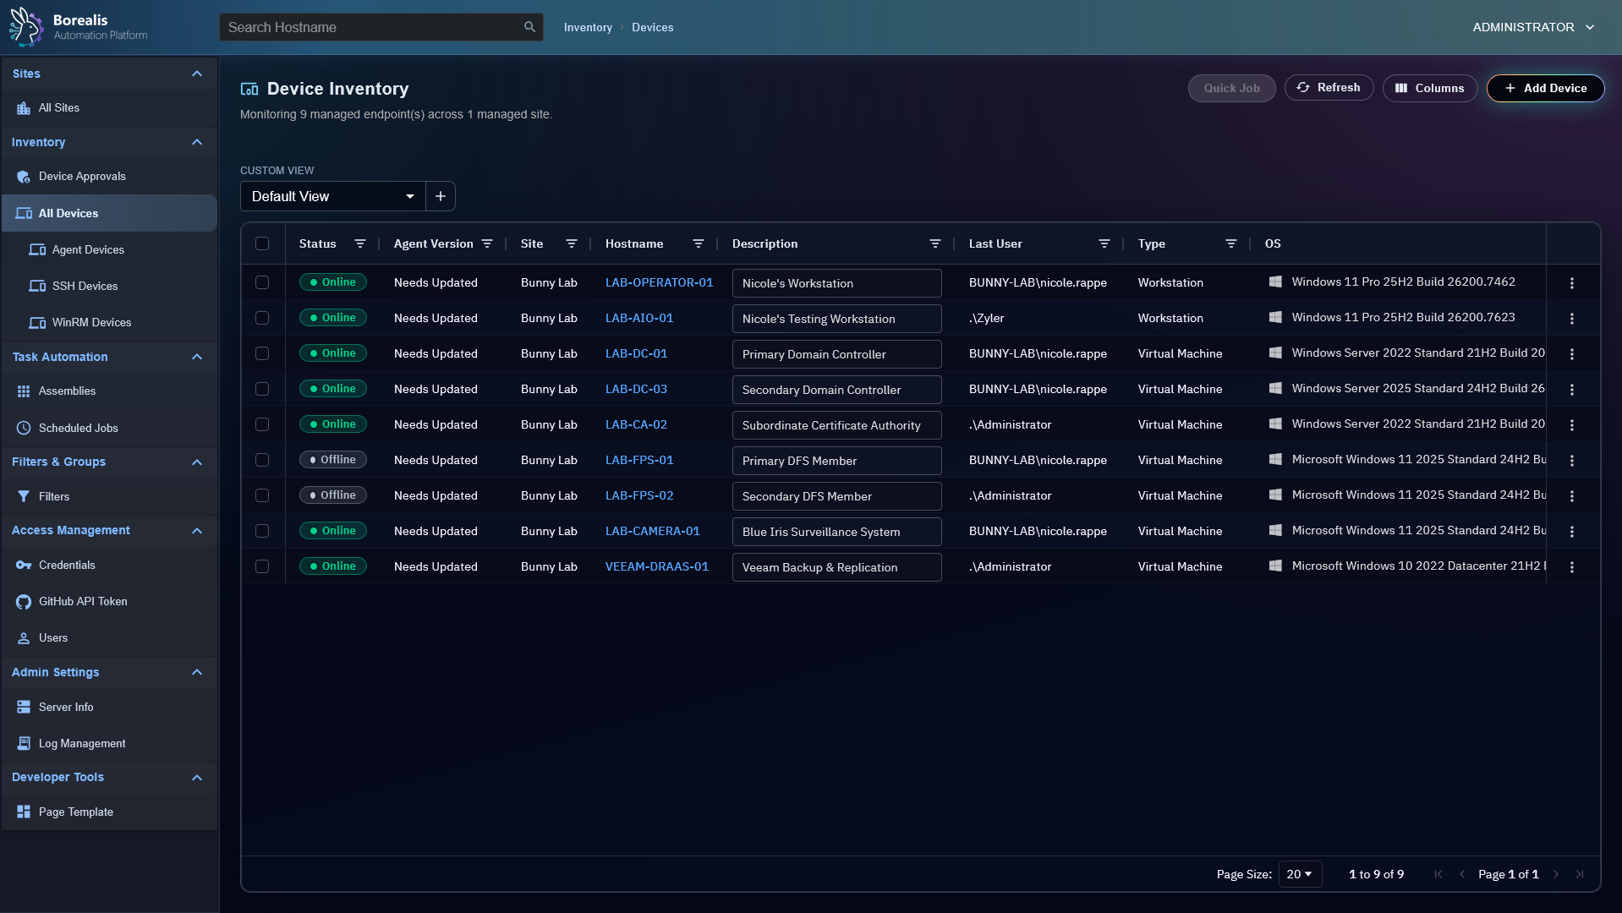Viewport: 1622px width, 913px height.
Task: Select the LAB-CAMERA-01 row checkbox
Action: pos(262,531)
